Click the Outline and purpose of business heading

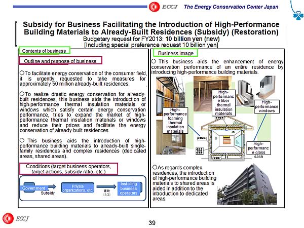(60, 61)
